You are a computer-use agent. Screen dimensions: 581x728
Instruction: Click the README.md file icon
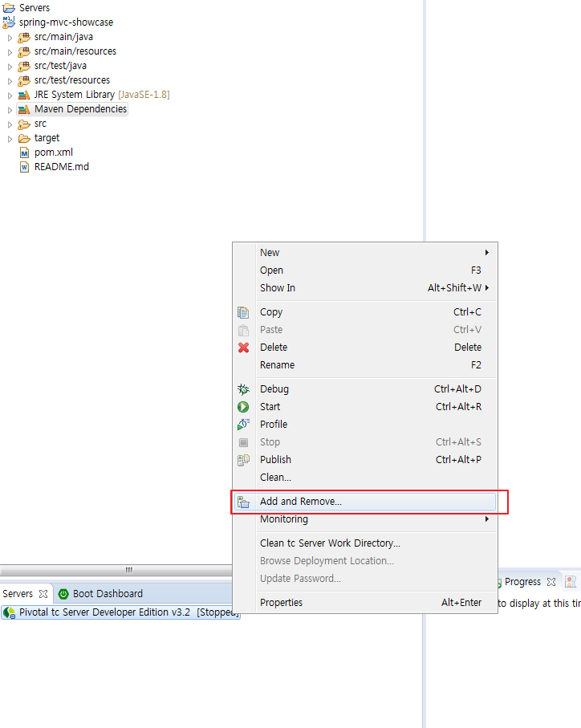pyautogui.click(x=25, y=167)
